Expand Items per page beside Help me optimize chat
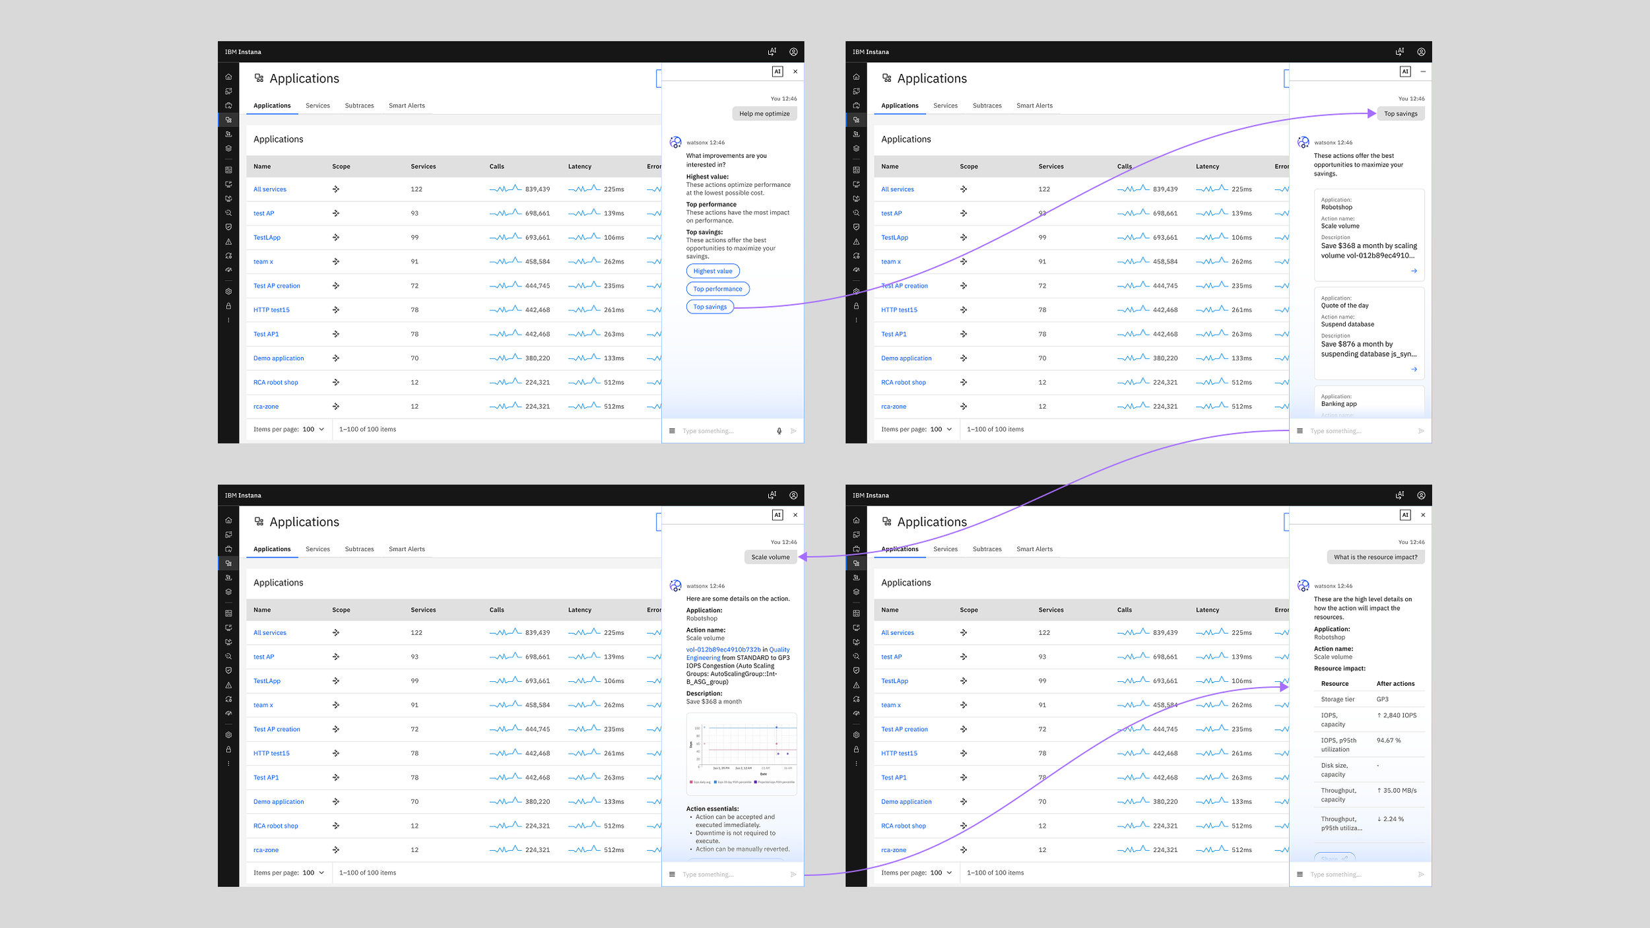 tap(313, 429)
